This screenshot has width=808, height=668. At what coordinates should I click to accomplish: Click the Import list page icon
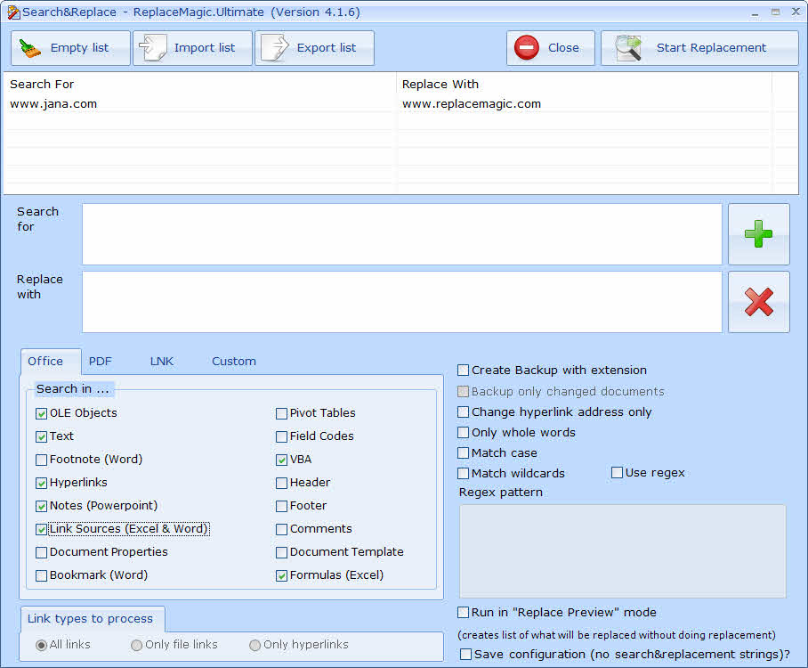point(153,47)
